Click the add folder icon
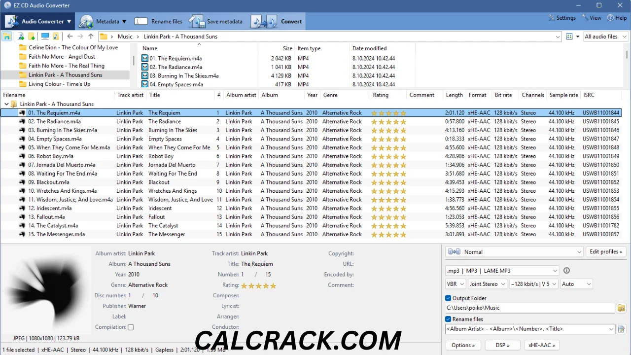Screen dimensions: 631x355 (x=32, y=36)
